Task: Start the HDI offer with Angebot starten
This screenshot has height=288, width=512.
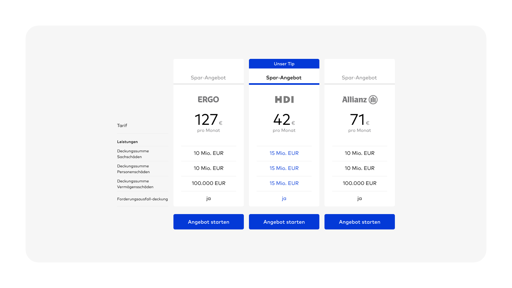Action: (x=284, y=222)
